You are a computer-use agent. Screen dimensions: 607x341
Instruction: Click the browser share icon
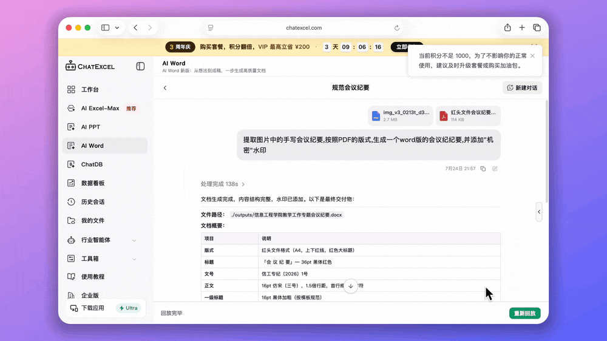tap(507, 27)
